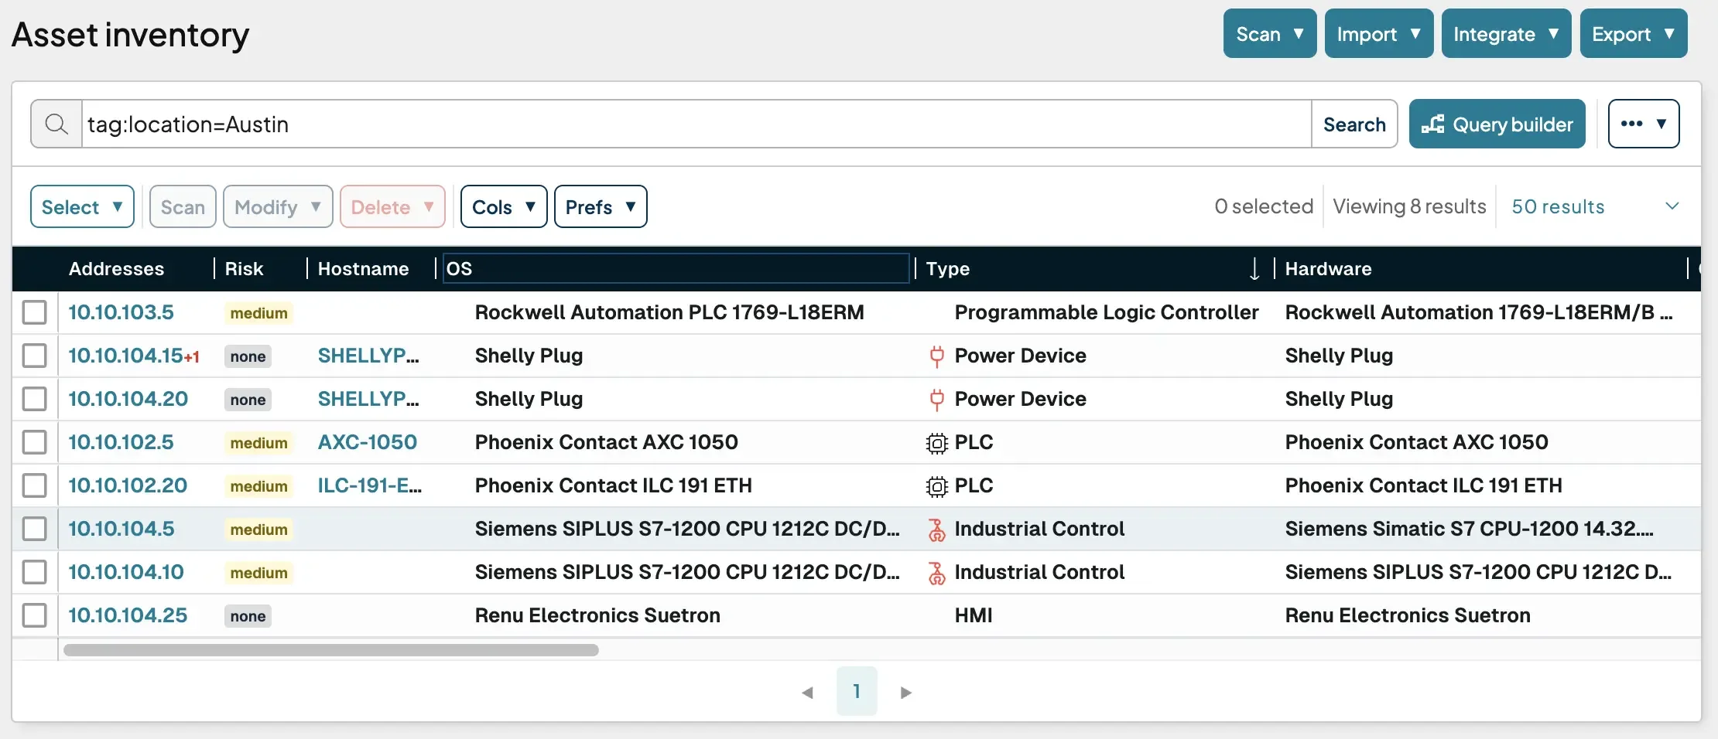Expand the Integrate dropdown
The width and height of the screenshot is (1718, 739).
click(1506, 33)
